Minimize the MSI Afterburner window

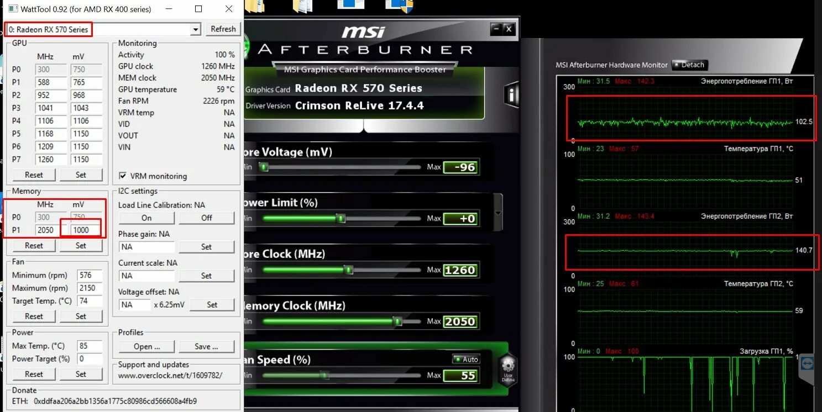[496, 29]
